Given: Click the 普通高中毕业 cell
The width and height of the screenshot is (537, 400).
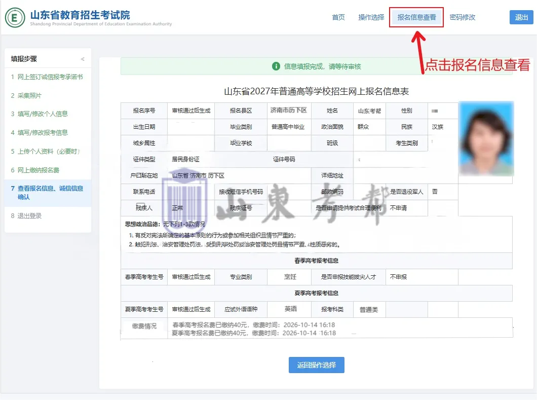Looking at the screenshot, I should [x=288, y=127].
